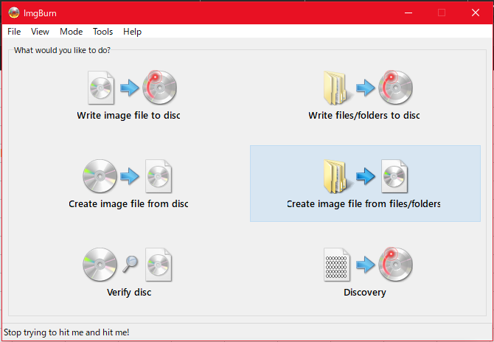Image resolution: width=494 pixels, height=342 pixels.
Task: Open the Discovery mode label
Action: 365,292
